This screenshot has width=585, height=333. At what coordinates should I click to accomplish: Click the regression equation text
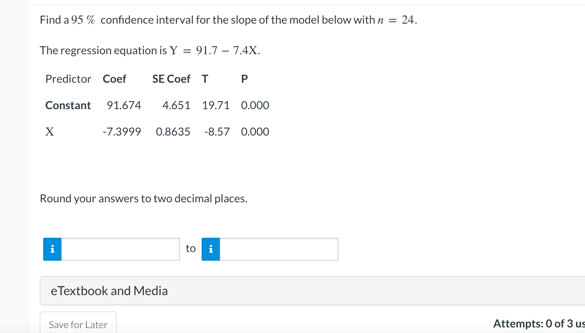tap(150, 50)
